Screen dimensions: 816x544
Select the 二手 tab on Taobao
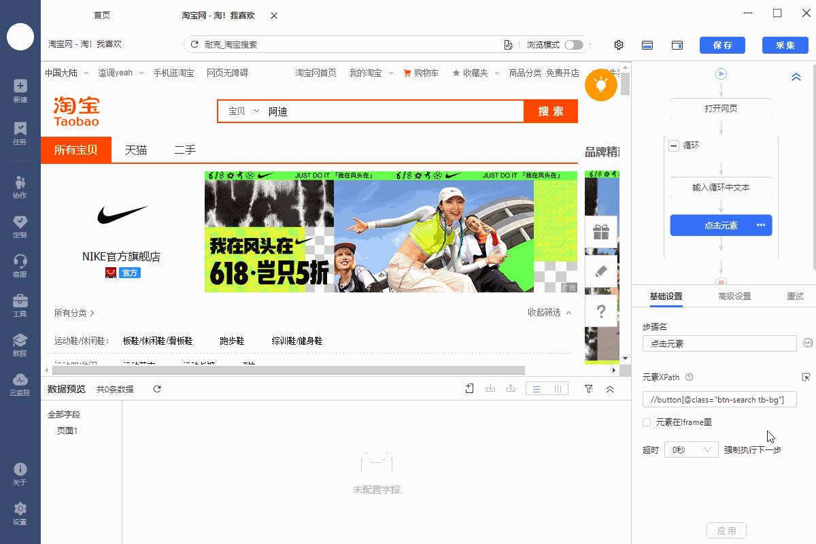[185, 150]
